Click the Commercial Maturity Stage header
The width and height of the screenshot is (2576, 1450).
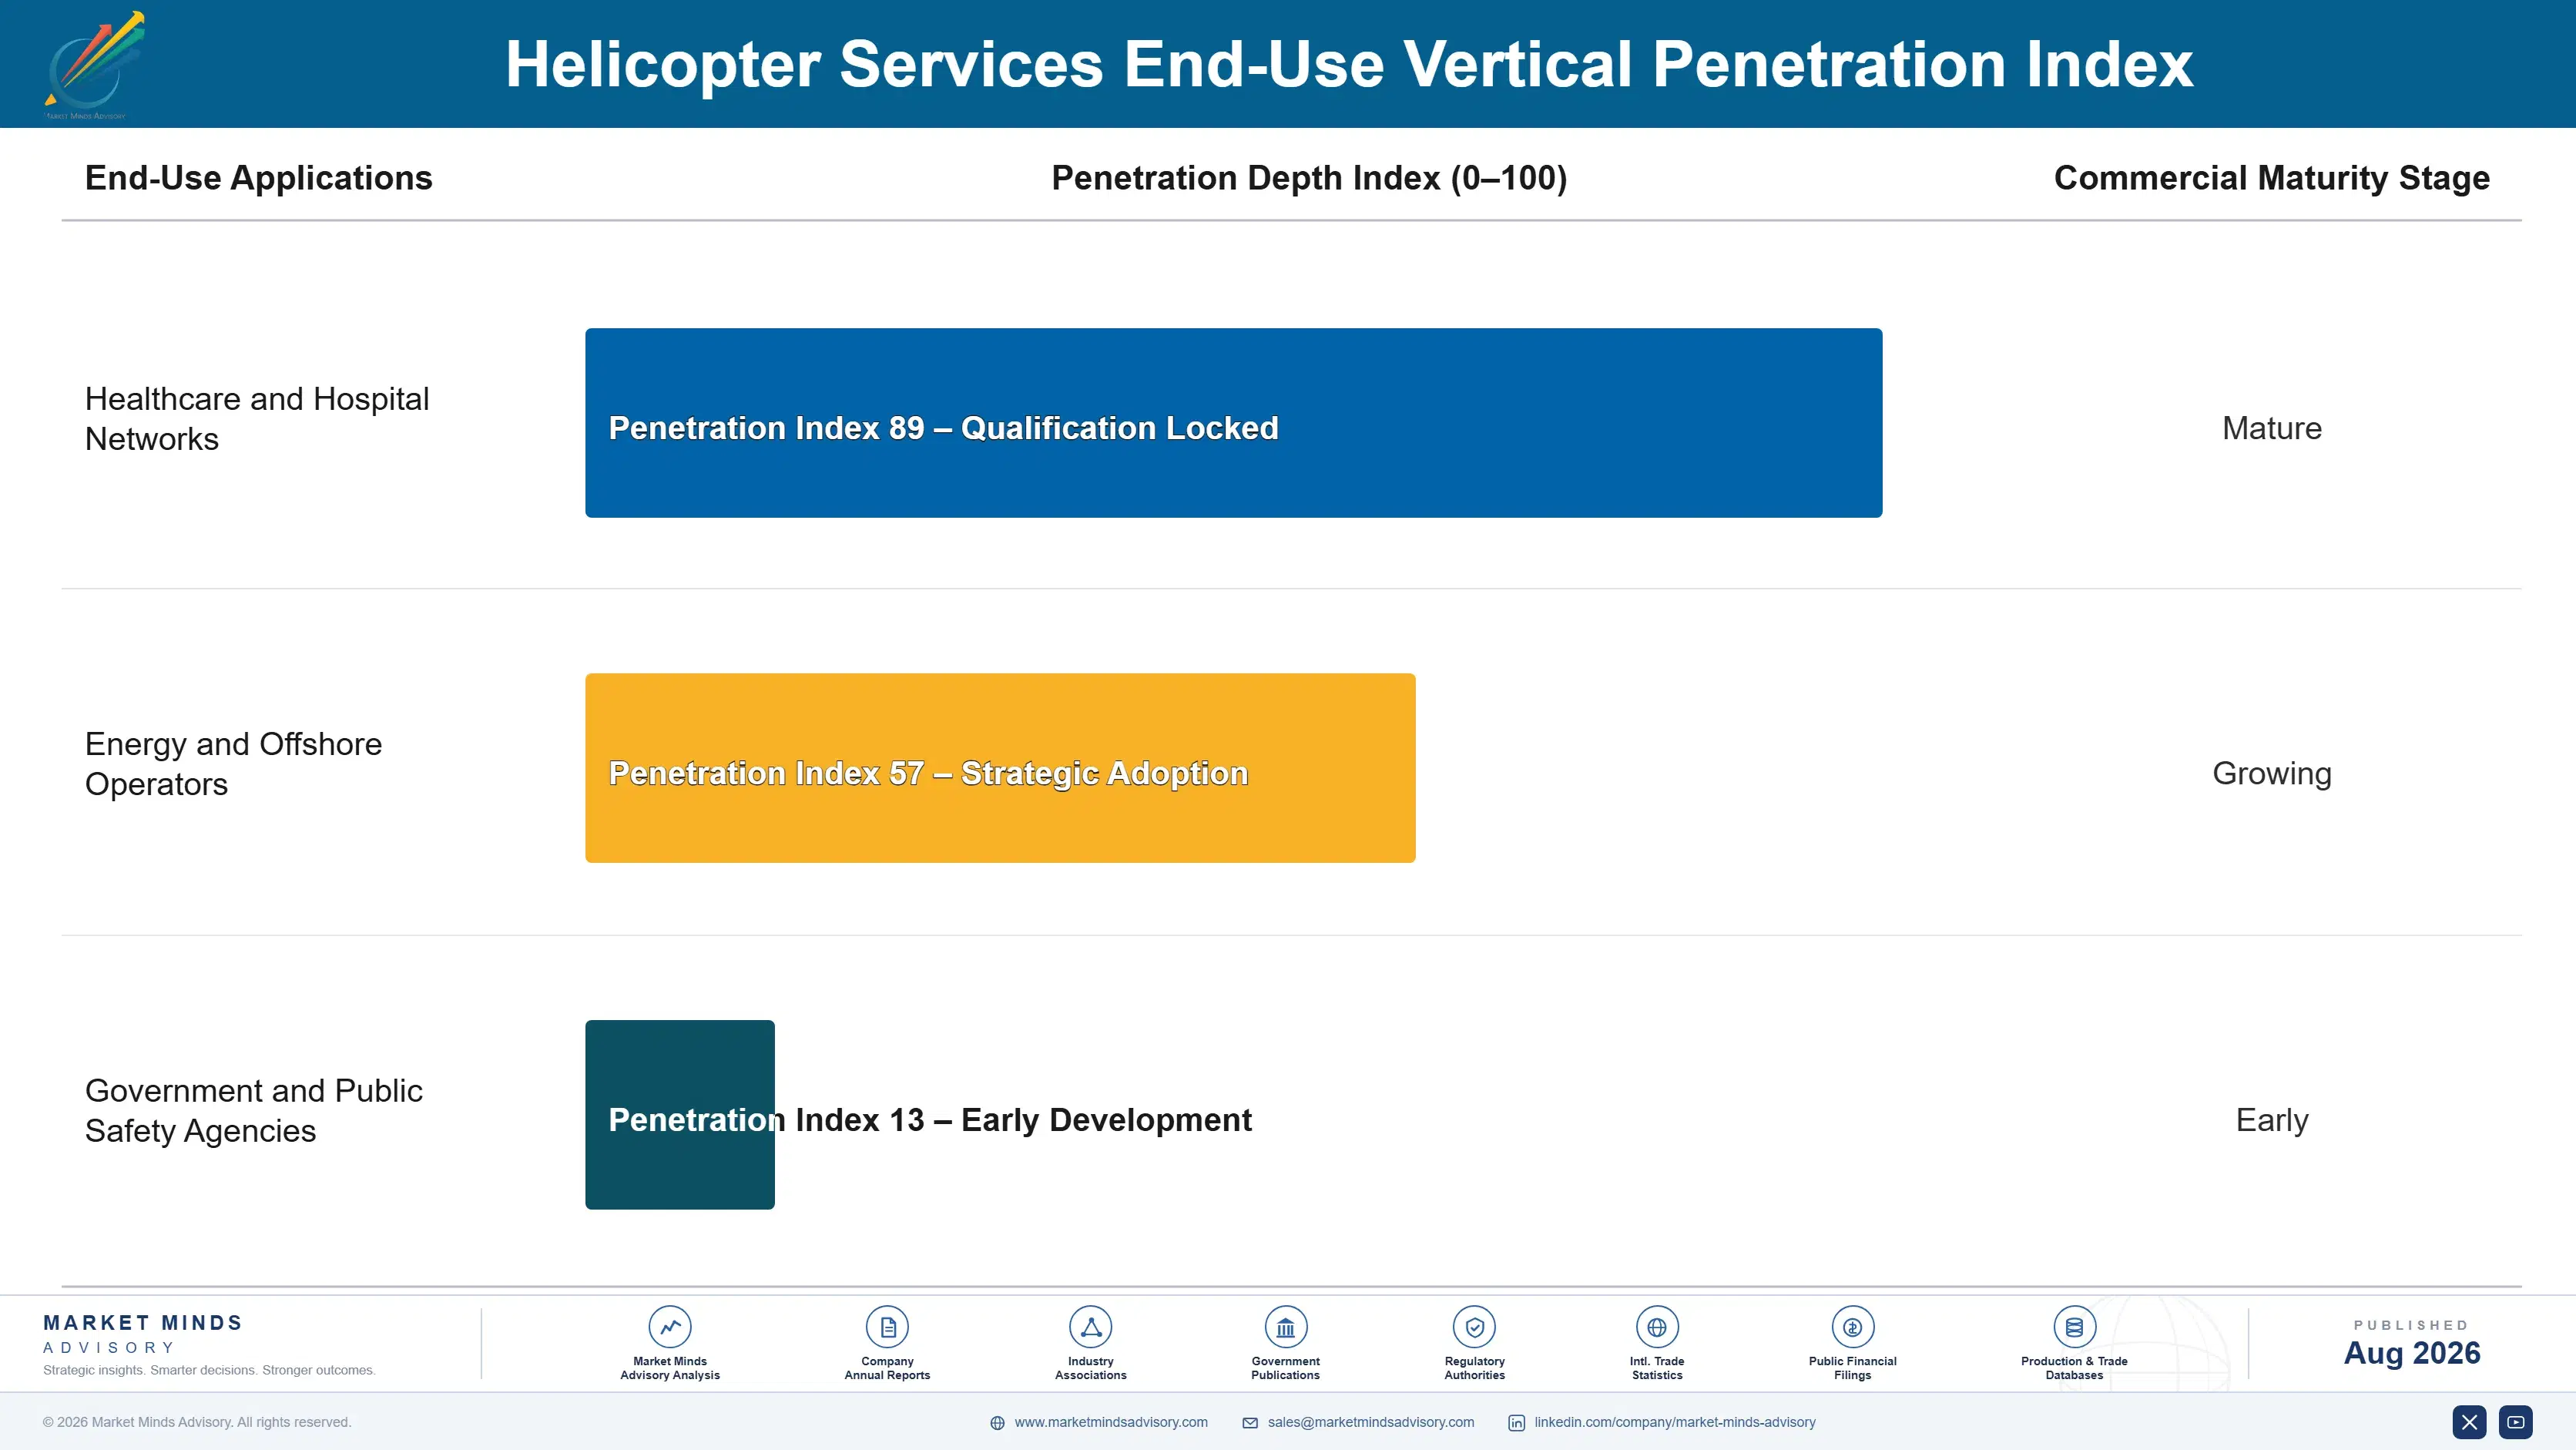click(x=2271, y=178)
